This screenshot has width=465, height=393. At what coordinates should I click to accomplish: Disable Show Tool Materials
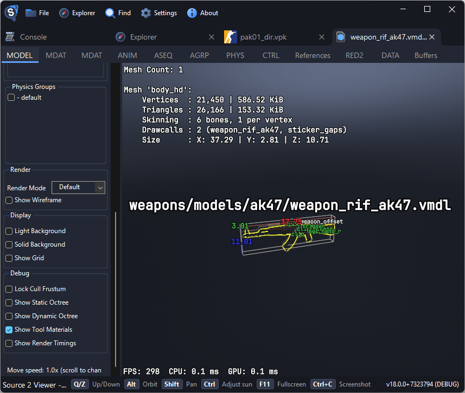point(9,330)
